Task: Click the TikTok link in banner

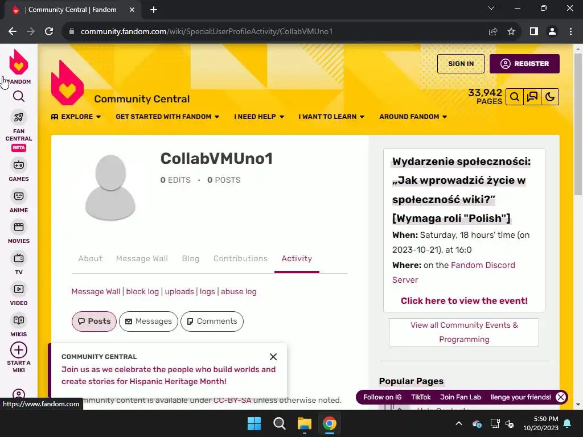Action: click(421, 397)
